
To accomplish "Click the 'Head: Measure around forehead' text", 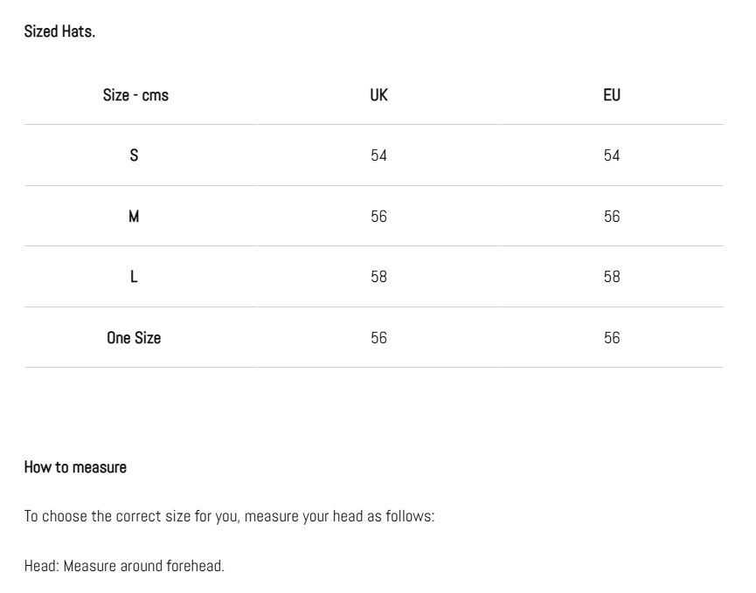I will pyautogui.click(x=124, y=566).
